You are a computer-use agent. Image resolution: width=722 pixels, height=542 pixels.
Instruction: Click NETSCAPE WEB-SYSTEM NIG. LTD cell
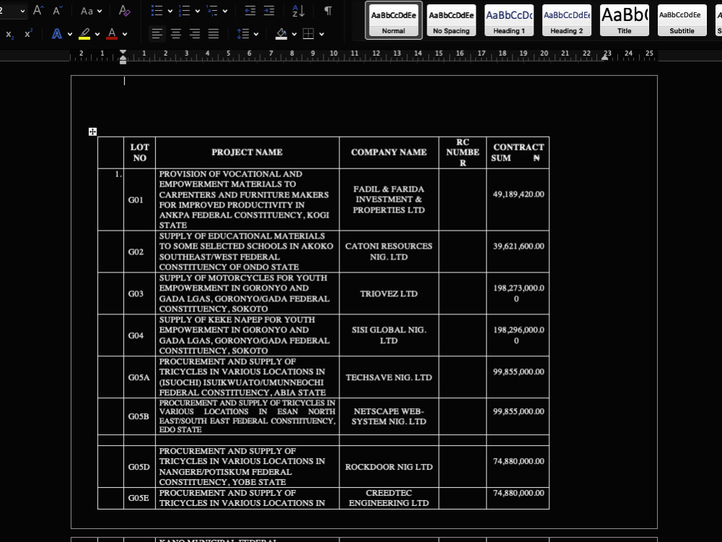click(x=389, y=416)
